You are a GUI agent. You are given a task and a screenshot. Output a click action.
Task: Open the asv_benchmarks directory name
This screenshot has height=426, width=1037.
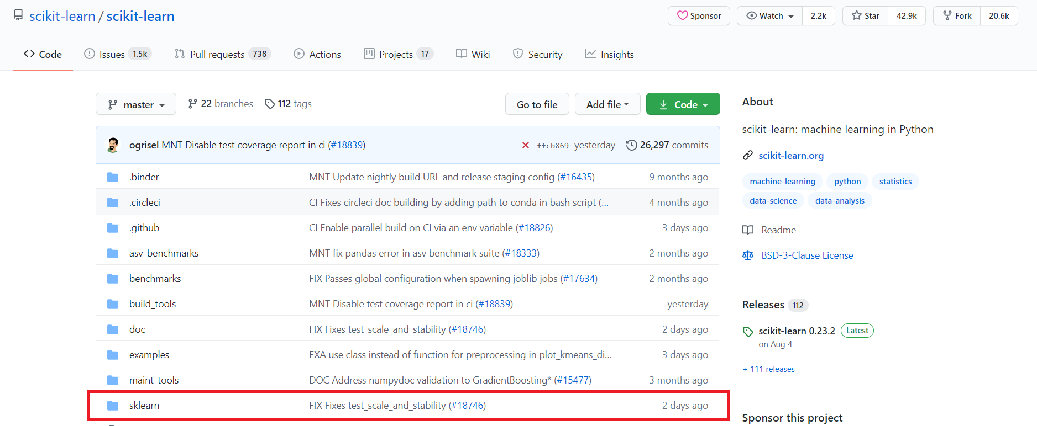pyautogui.click(x=164, y=253)
